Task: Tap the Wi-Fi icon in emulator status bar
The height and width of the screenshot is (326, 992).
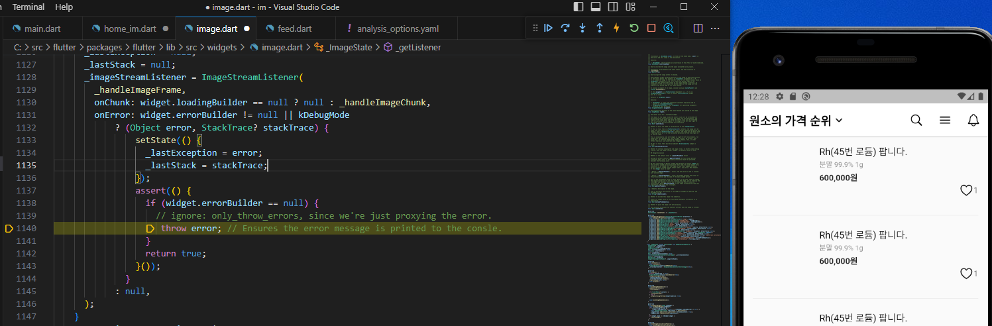Action: [x=962, y=97]
